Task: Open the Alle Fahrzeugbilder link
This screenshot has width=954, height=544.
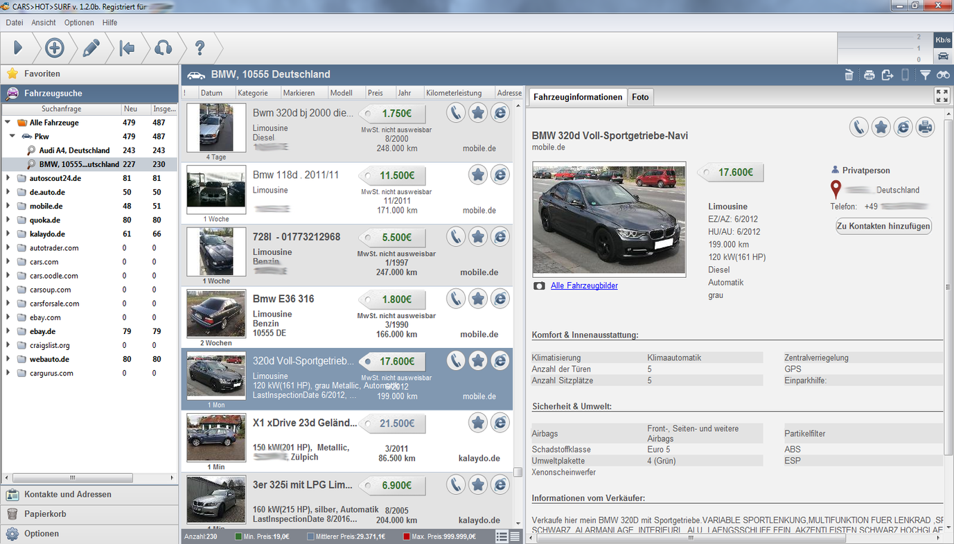Action: [584, 286]
